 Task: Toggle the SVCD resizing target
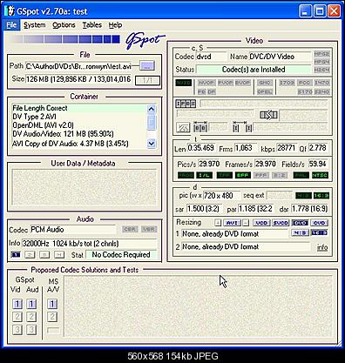[281, 223]
